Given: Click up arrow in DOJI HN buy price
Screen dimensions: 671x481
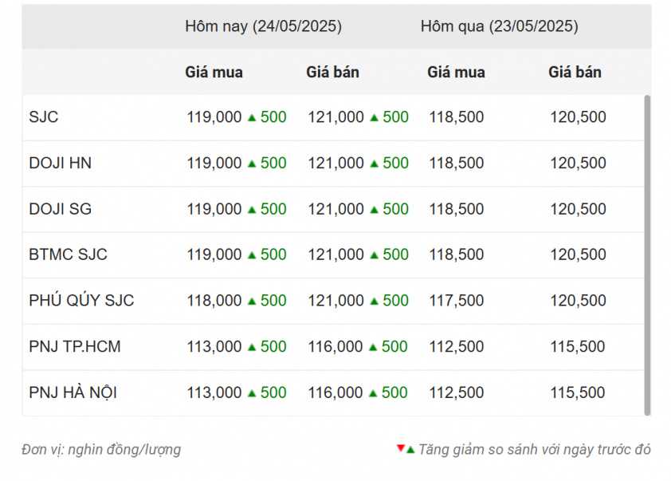Looking at the screenshot, I should (x=252, y=164).
